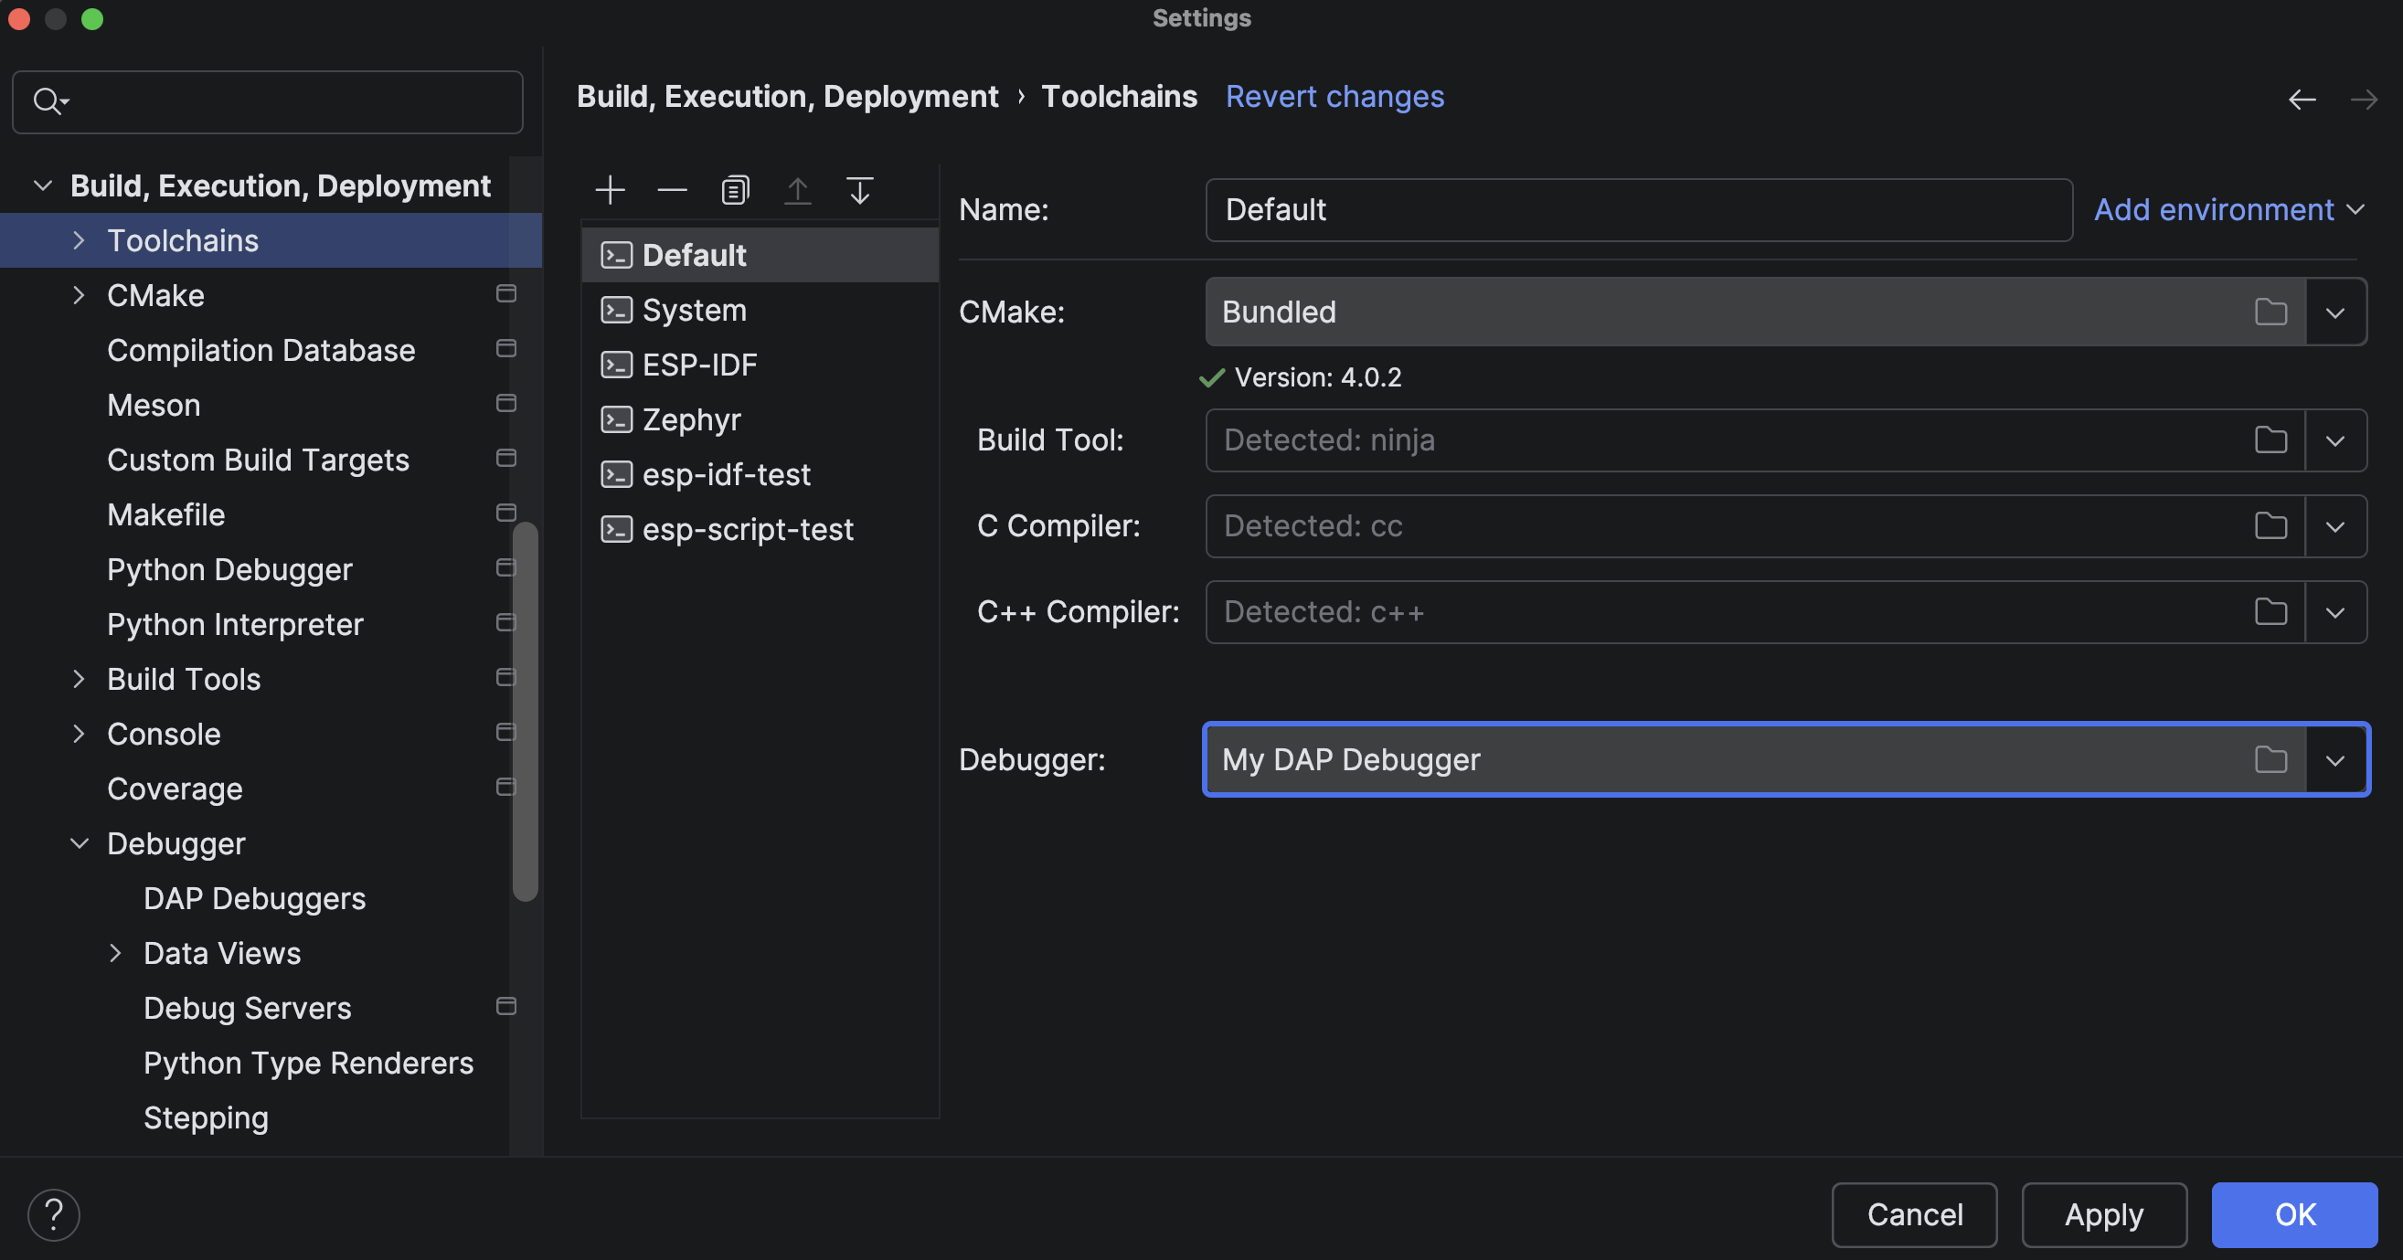The height and width of the screenshot is (1260, 2403).
Task: Click the back navigation arrow
Action: point(2302,99)
